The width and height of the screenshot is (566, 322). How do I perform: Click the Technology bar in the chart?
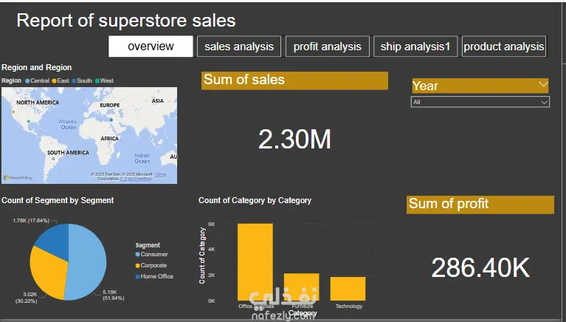pyautogui.click(x=348, y=288)
